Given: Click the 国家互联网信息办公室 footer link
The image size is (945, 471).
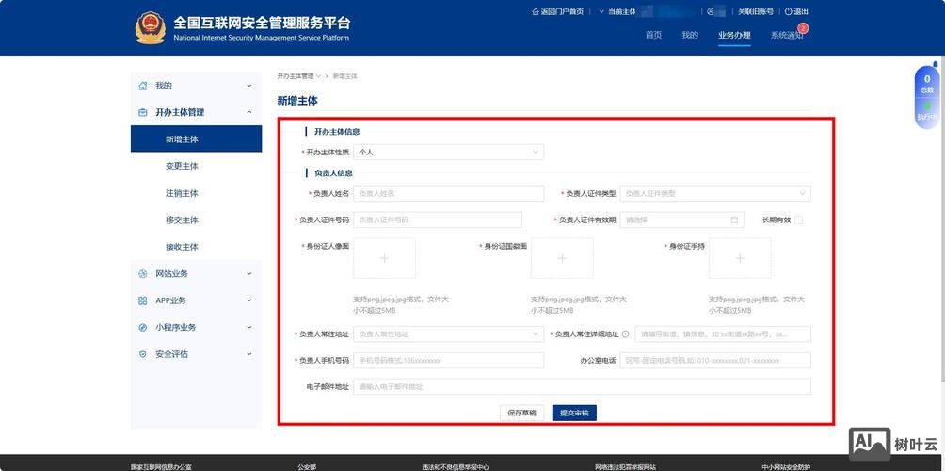Looking at the screenshot, I should pyautogui.click(x=162, y=467).
